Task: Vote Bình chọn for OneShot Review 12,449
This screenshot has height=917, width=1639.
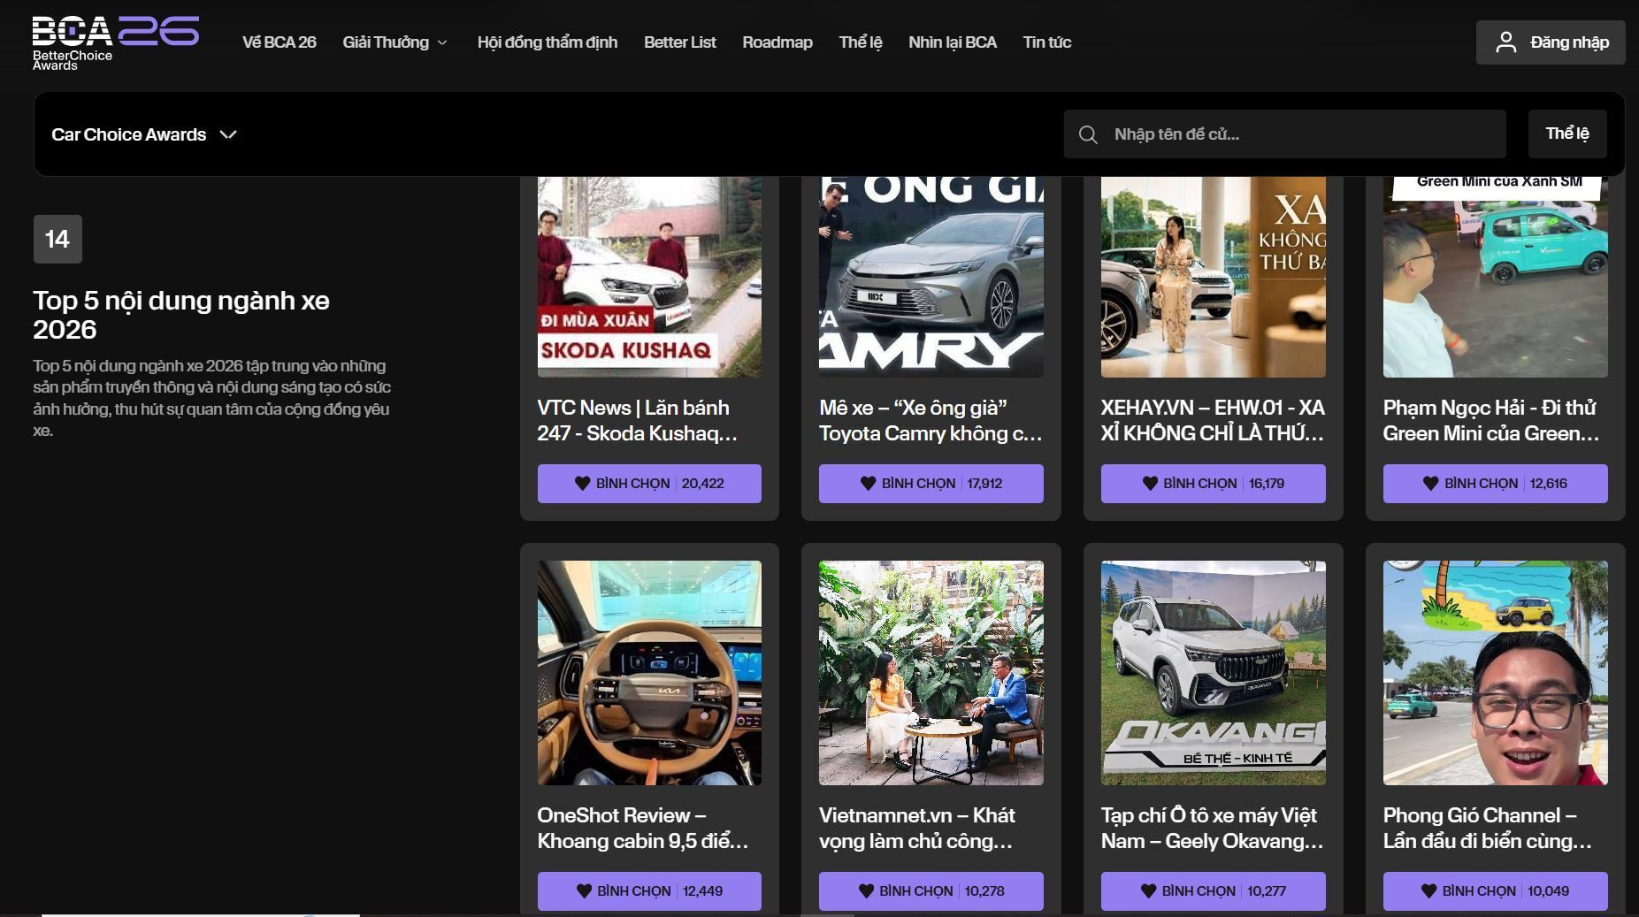Action: pyautogui.click(x=649, y=891)
